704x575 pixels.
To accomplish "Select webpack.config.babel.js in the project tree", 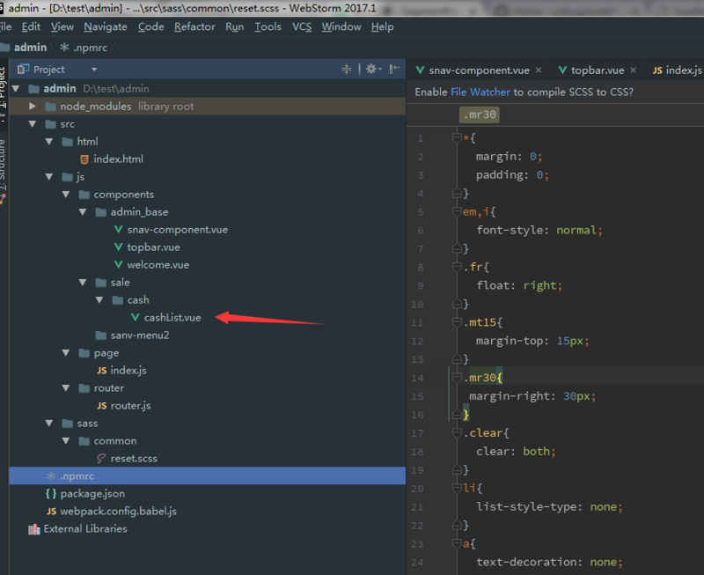I will click(x=118, y=512).
